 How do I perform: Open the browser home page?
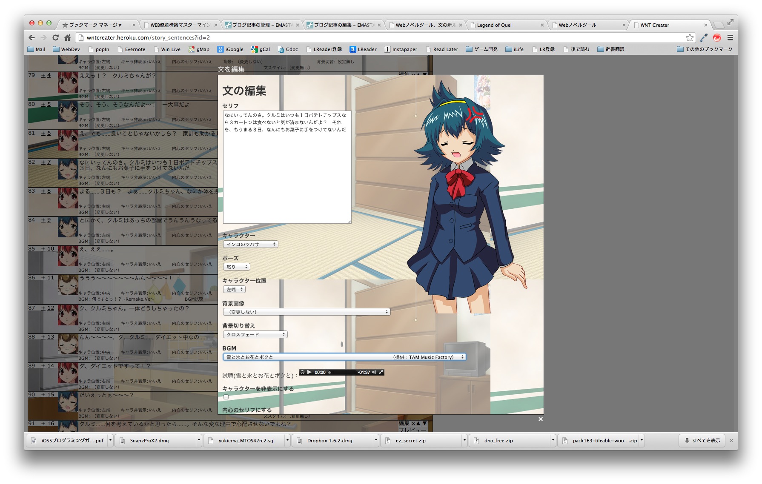[x=67, y=37]
